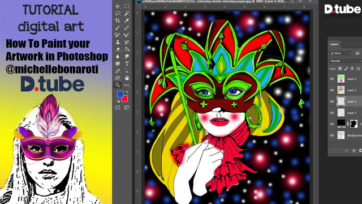362x204 pixels.
Task: Select the Brush tool
Action: point(118,28)
